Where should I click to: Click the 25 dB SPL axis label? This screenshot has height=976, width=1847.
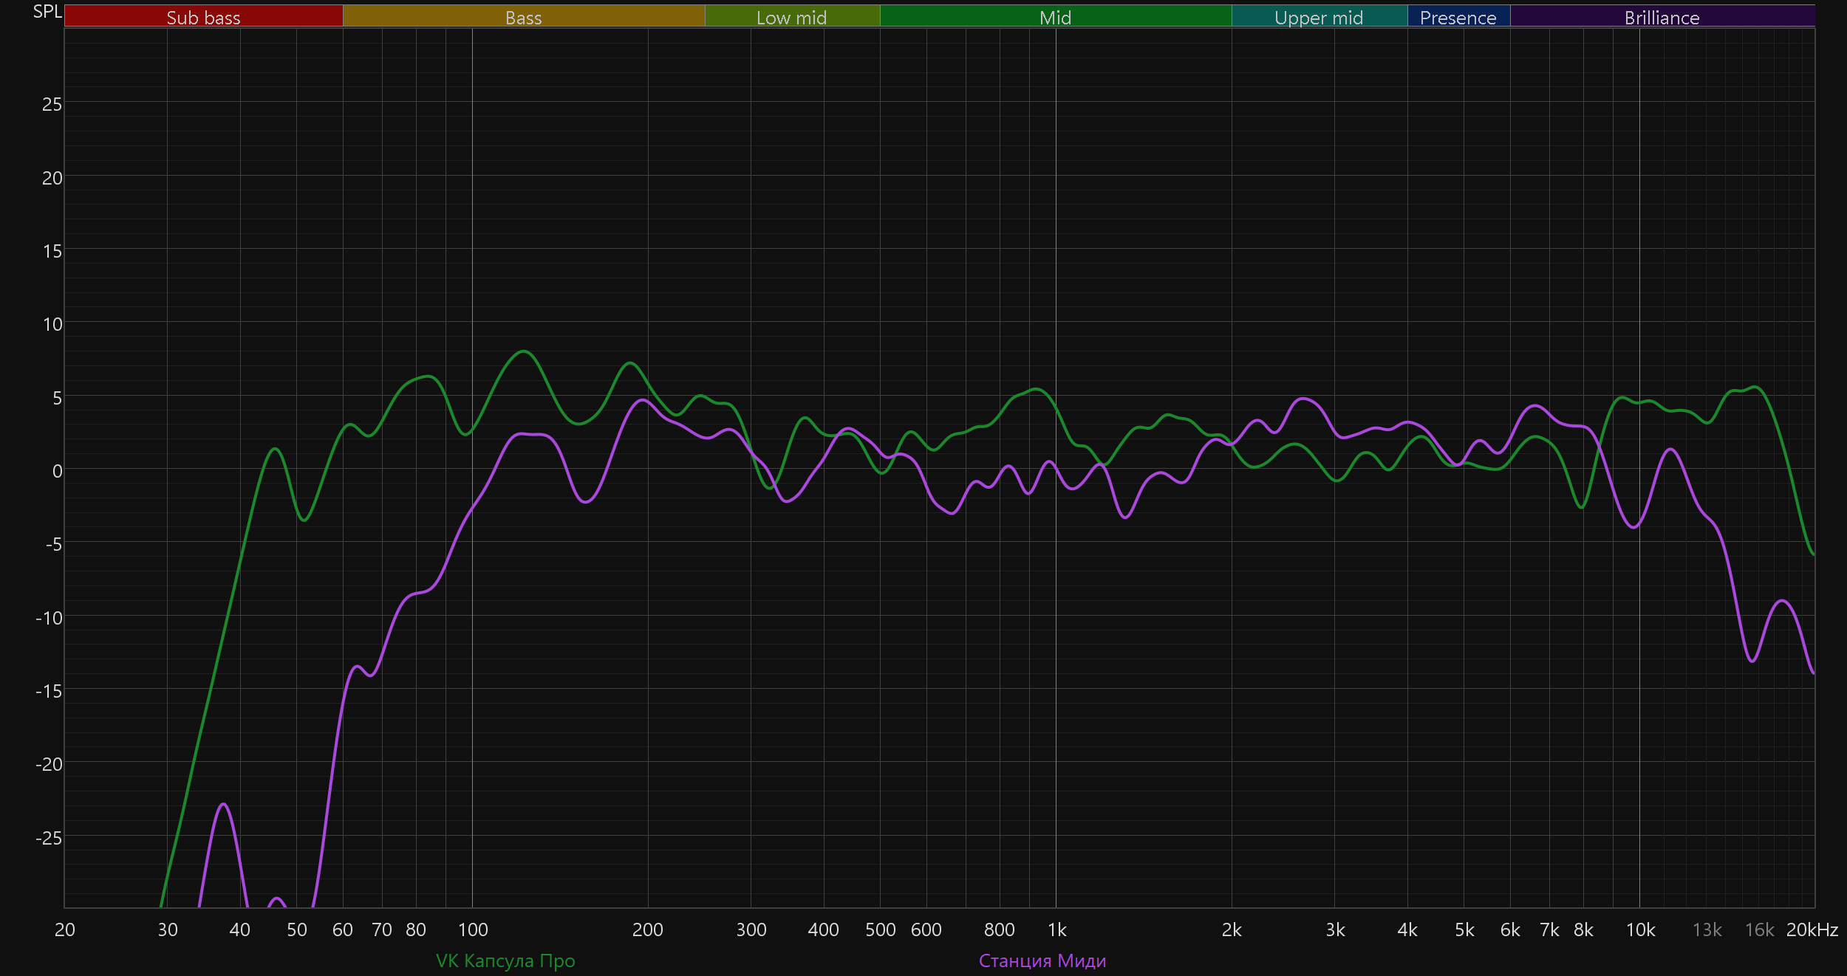tap(52, 105)
